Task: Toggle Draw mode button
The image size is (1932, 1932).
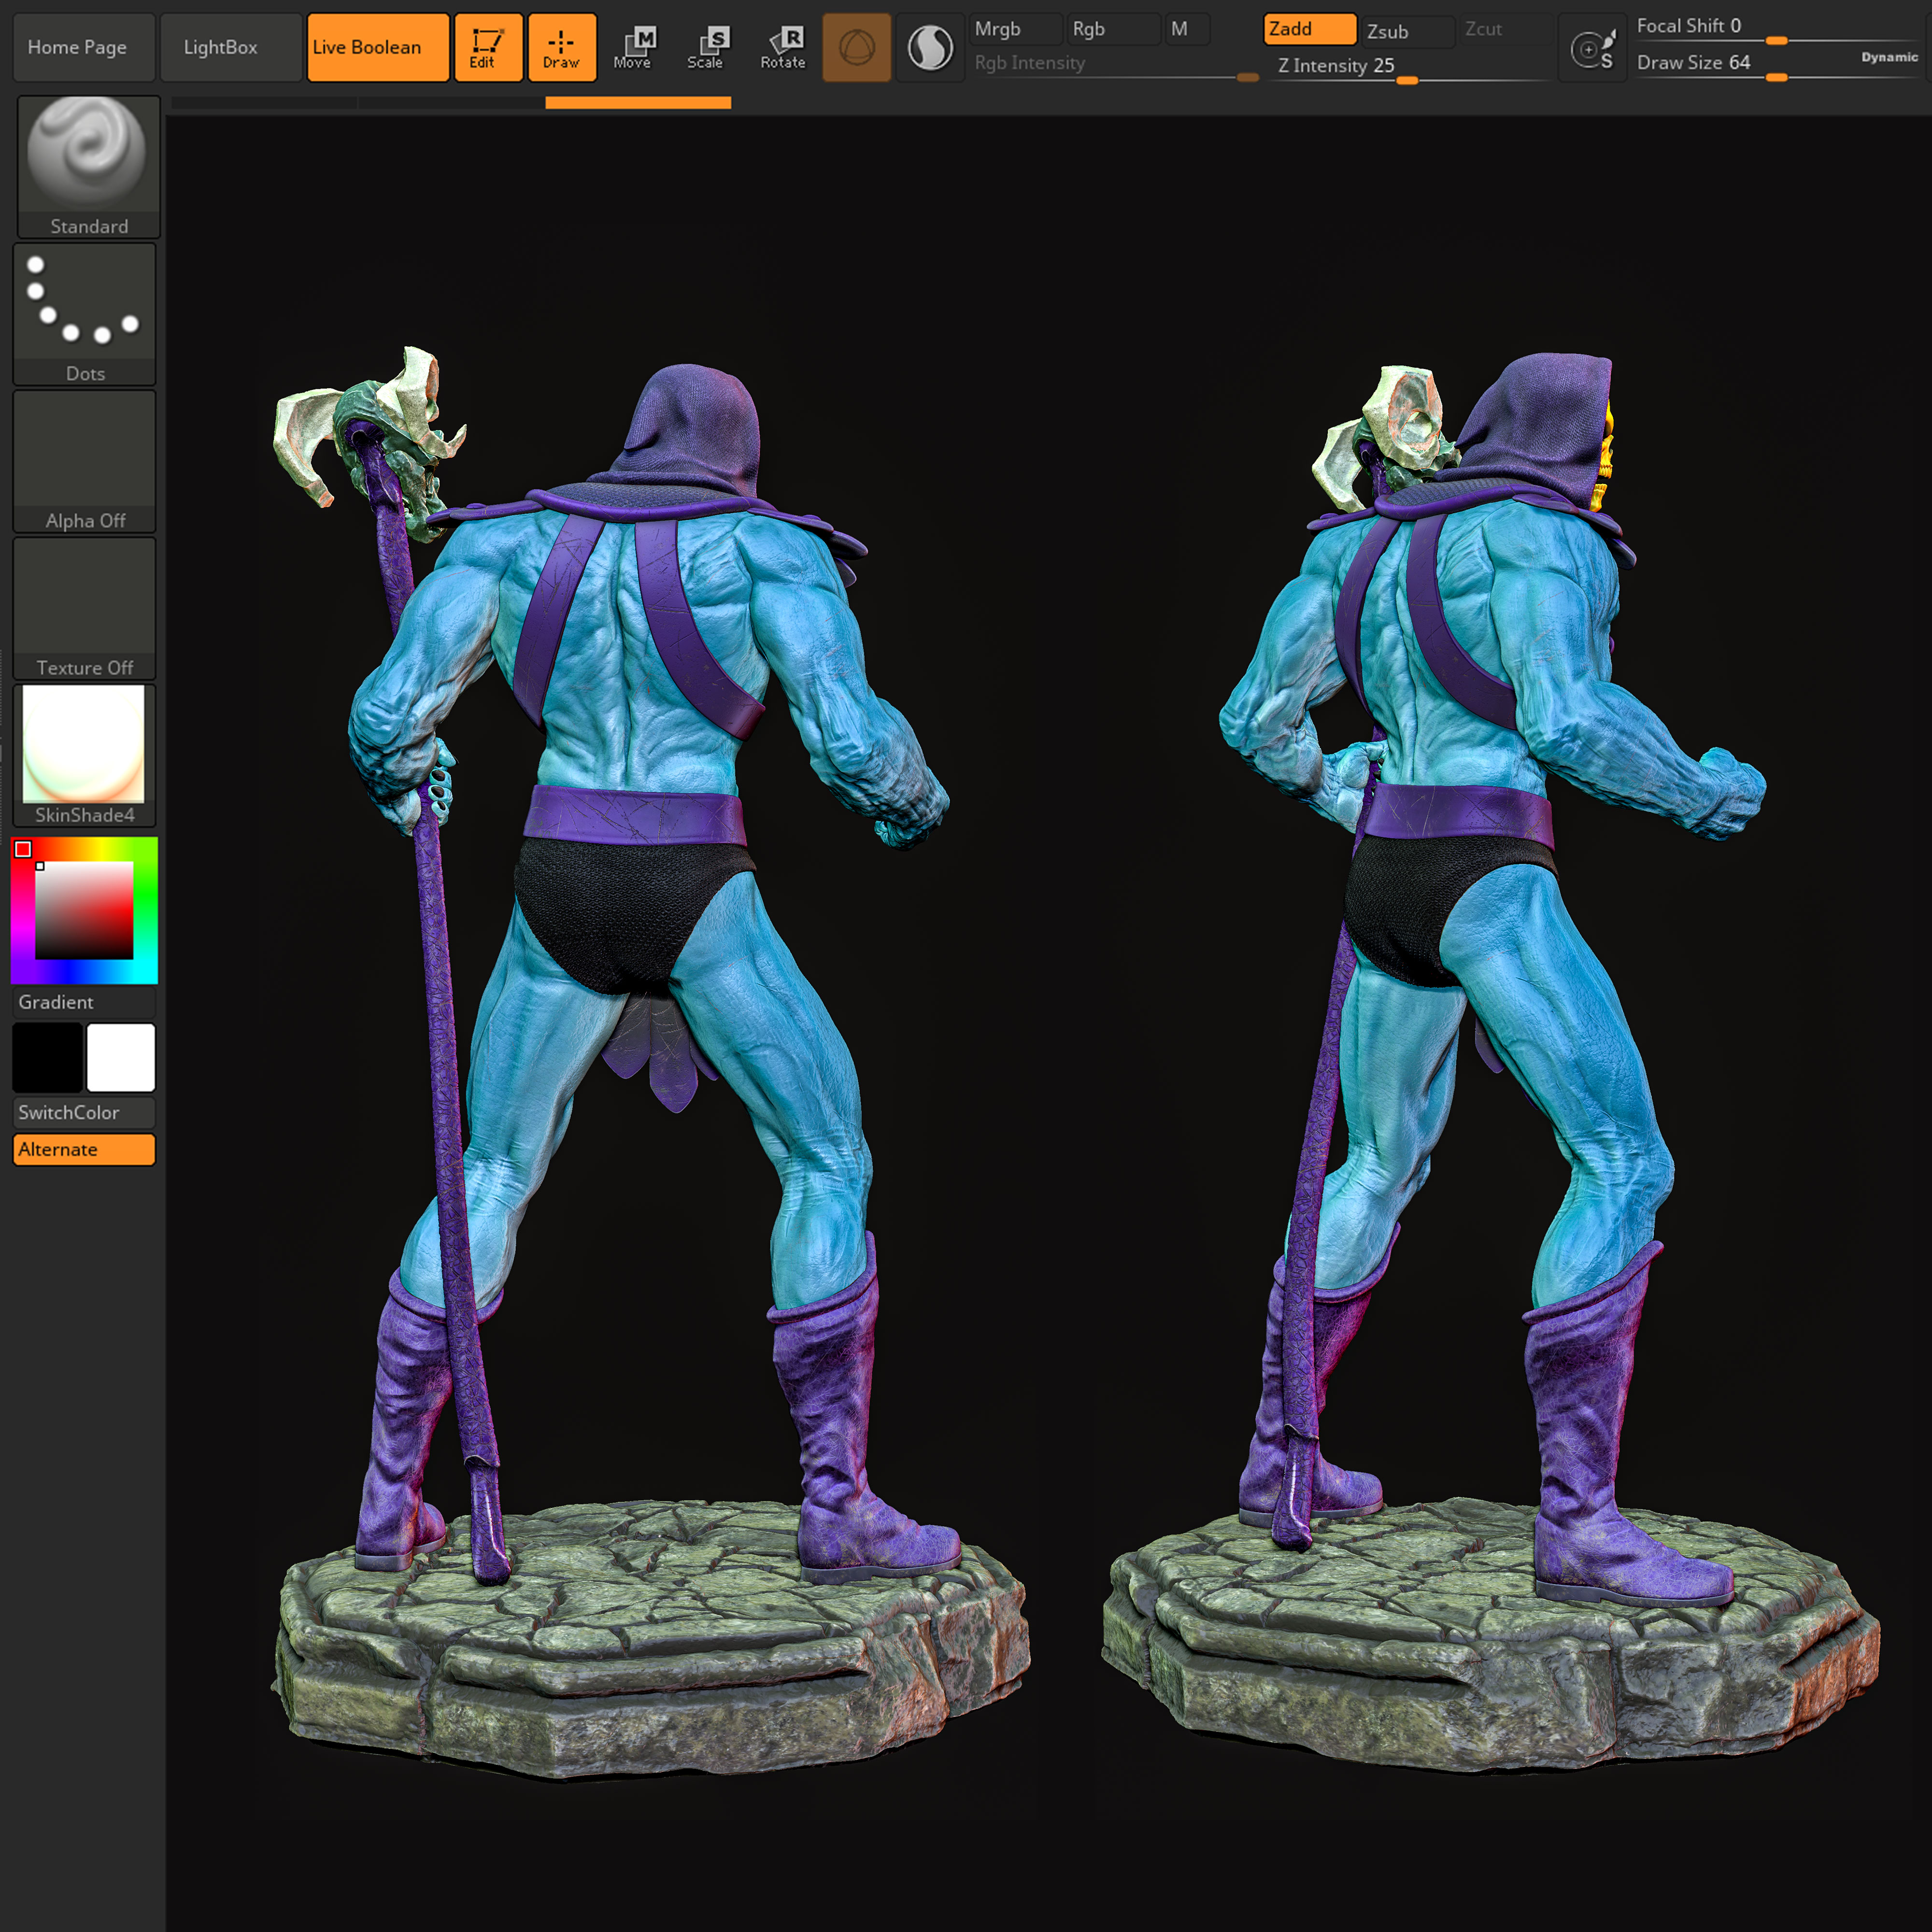Action: 562,47
